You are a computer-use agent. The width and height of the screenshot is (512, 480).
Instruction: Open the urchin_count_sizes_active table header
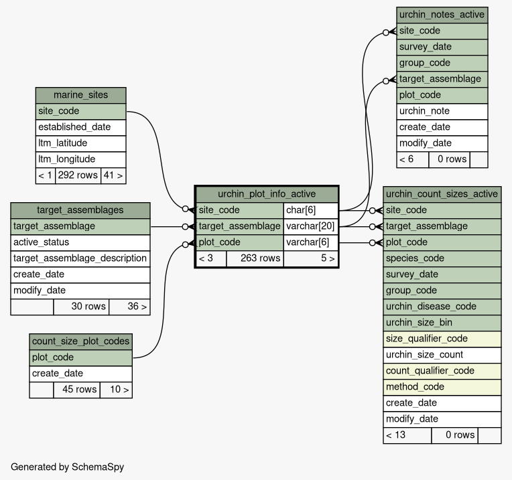point(442,194)
